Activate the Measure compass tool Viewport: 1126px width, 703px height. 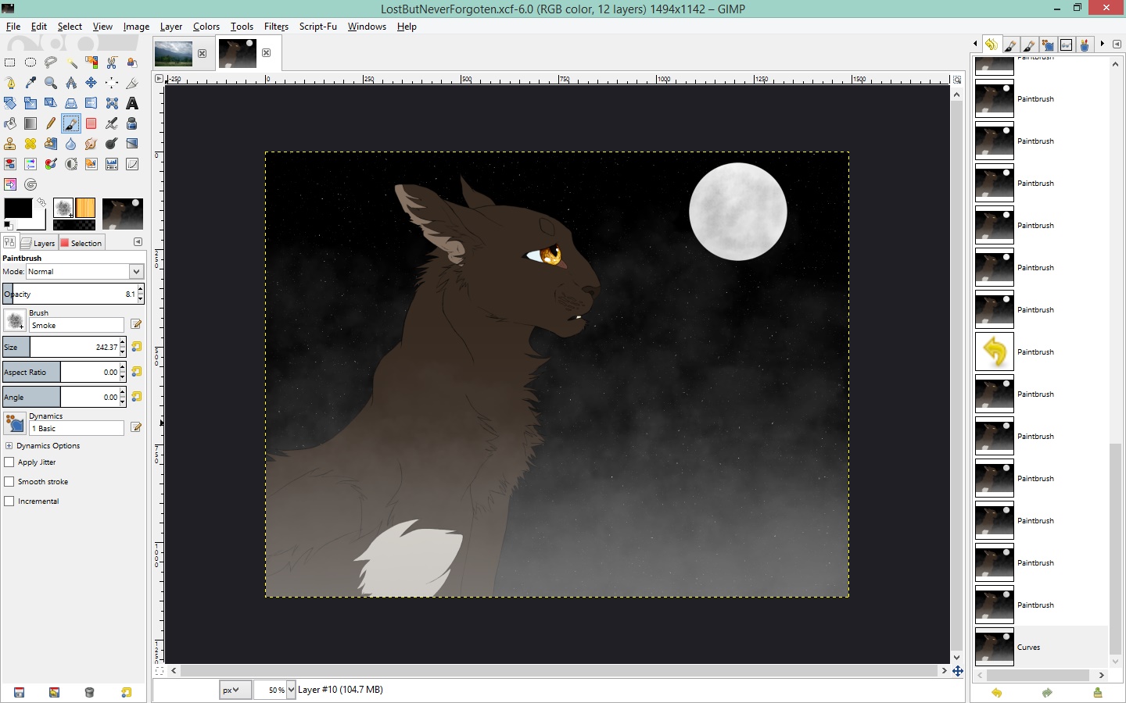click(x=71, y=83)
